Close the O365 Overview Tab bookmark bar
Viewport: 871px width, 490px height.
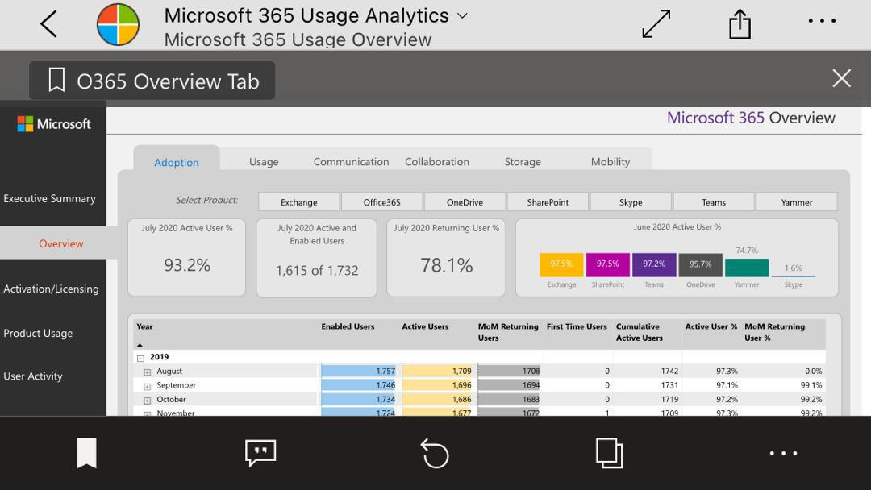tap(841, 78)
